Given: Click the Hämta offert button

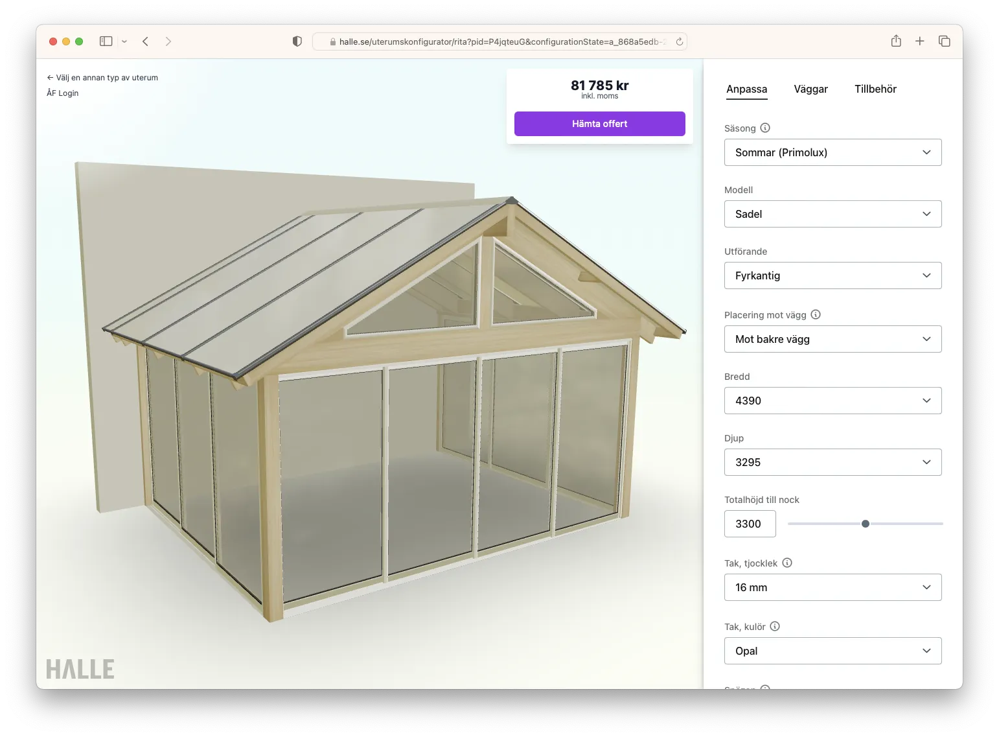Looking at the screenshot, I should pyautogui.click(x=599, y=124).
